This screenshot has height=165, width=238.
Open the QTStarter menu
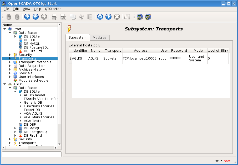pos(53,9)
